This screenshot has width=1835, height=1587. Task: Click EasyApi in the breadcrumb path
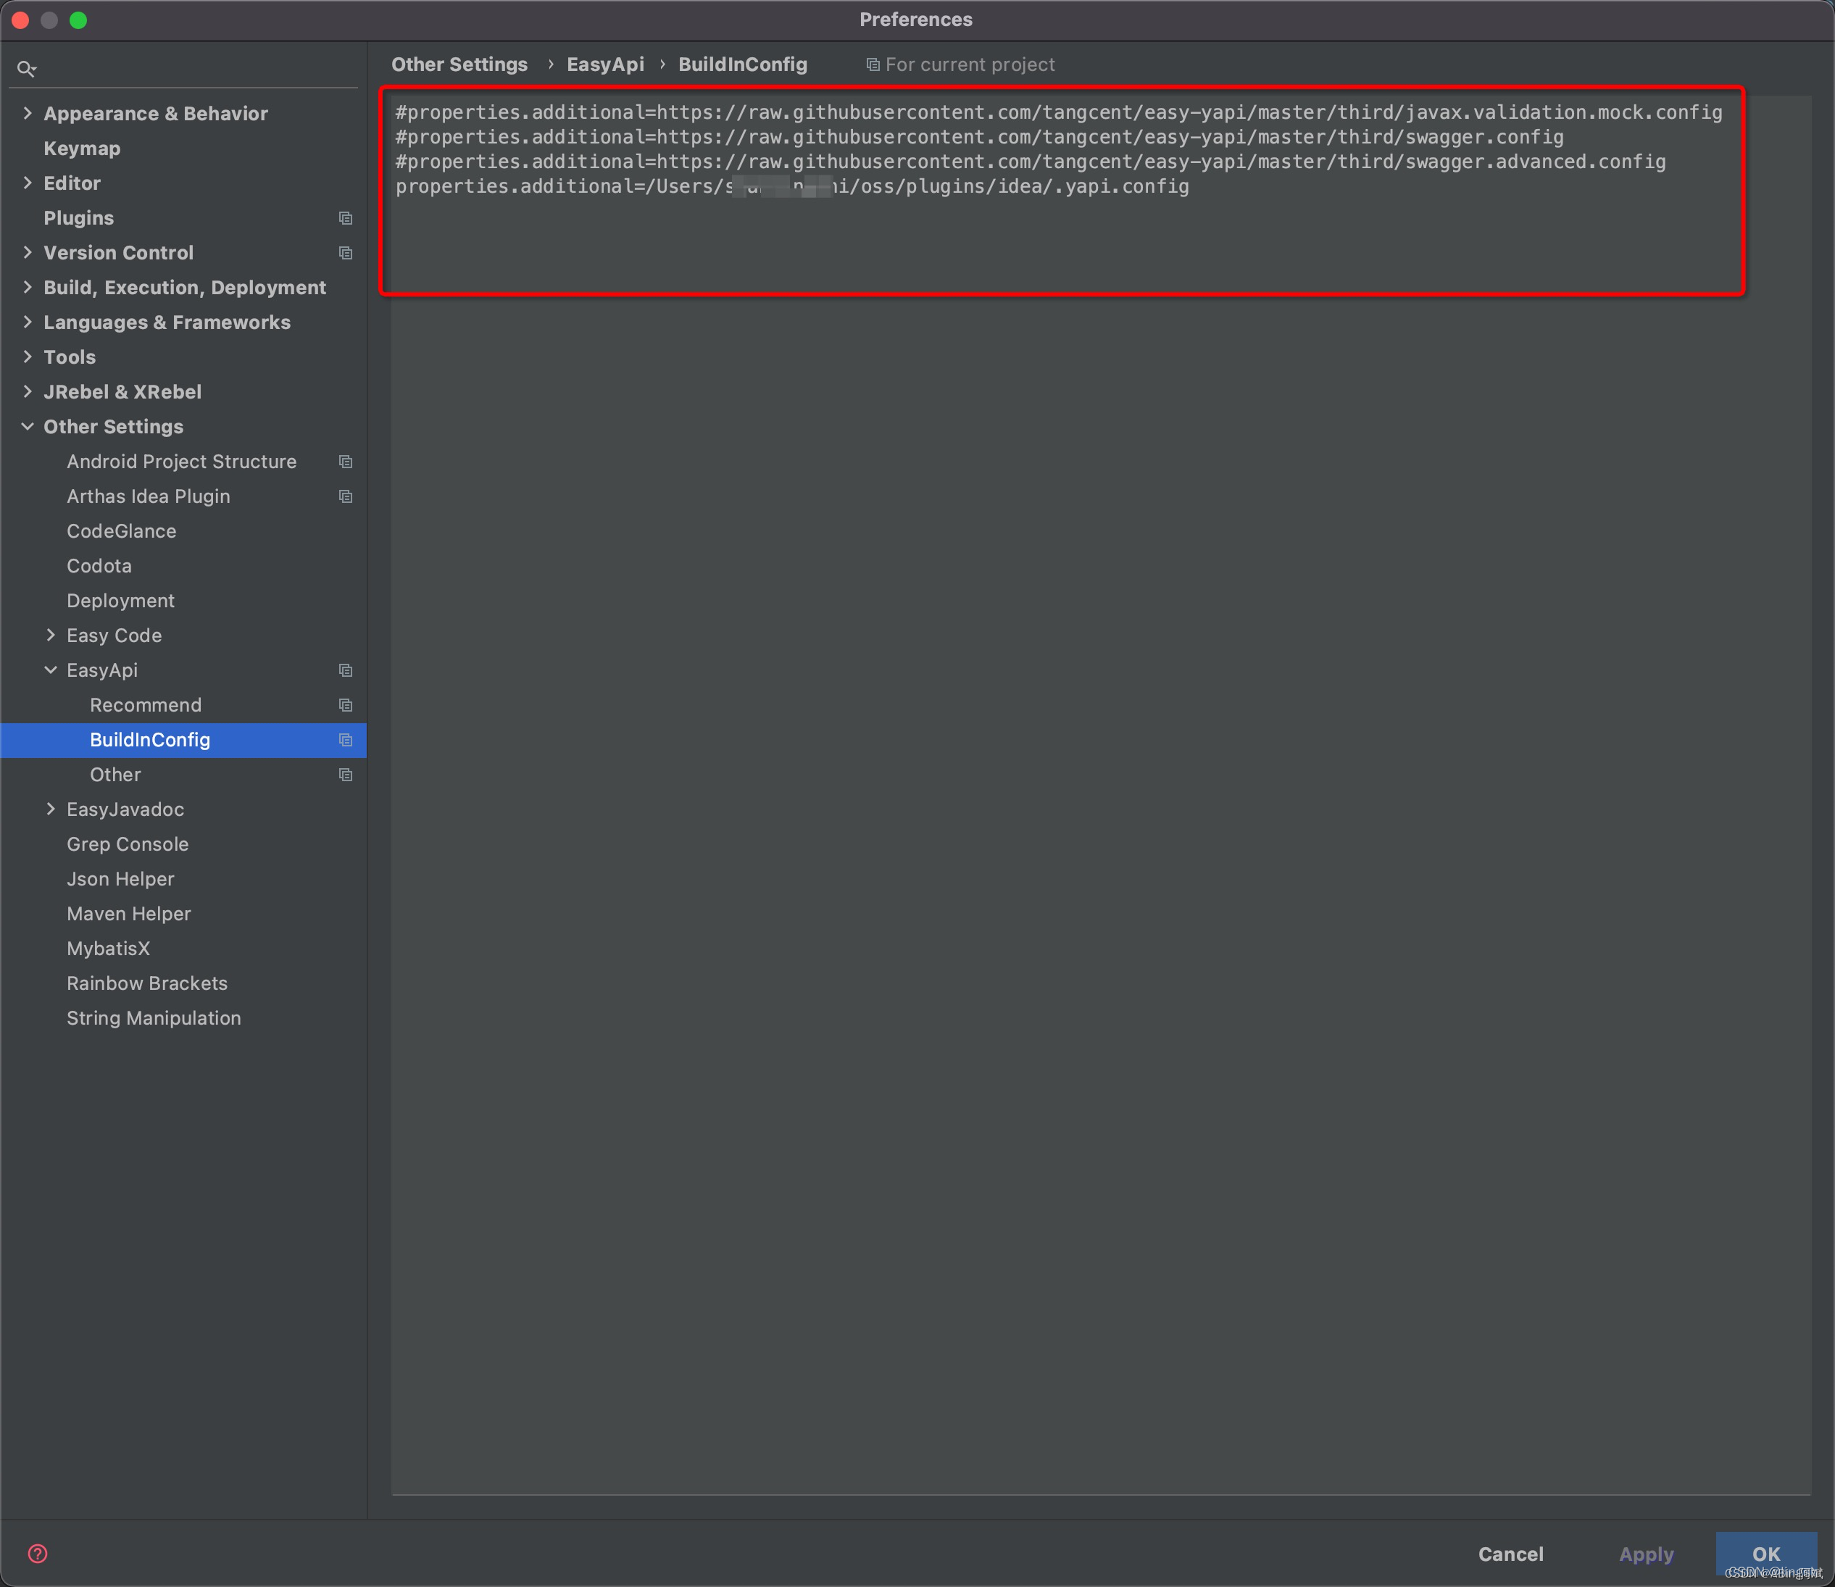[605, 64]
